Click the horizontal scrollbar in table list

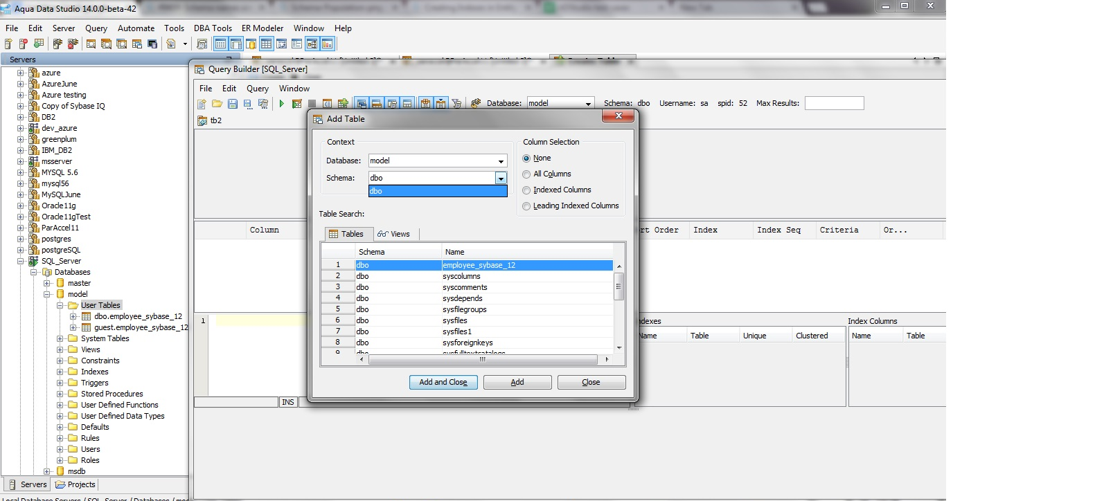pos(483,359)
